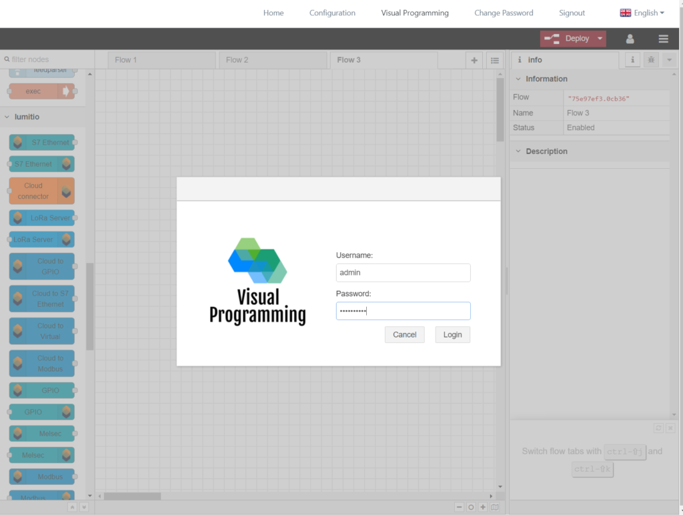Focus the Username input field
This screenshot has height=515, width=683.
pyautogui.click(x=403, y=273)
